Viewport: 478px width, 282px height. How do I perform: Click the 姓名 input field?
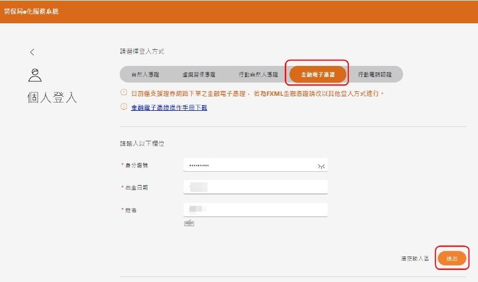256,209
